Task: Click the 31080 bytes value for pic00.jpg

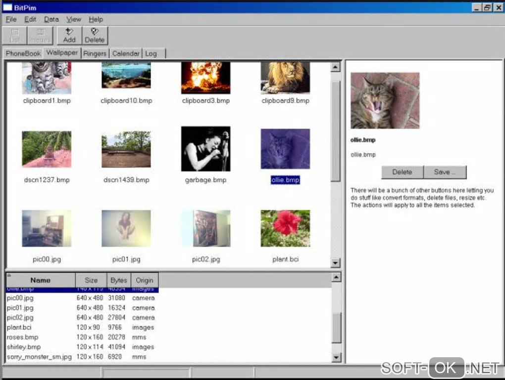Action: pos(116,298)
